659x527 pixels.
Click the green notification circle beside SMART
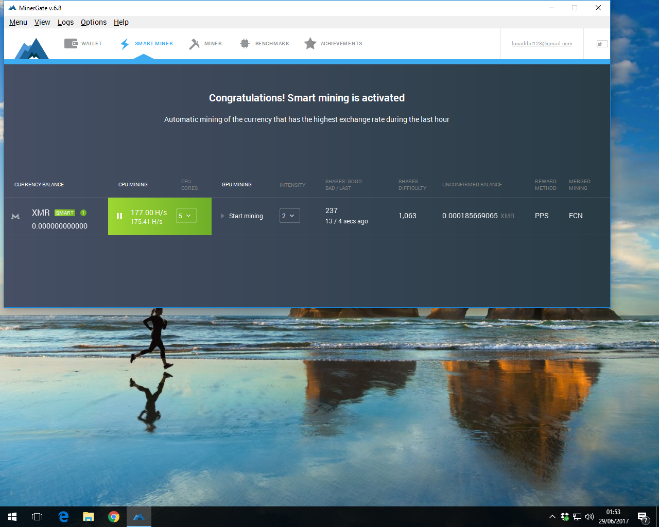[83, 213]
